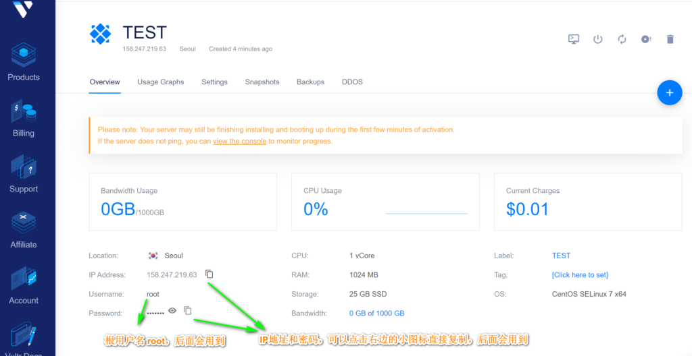Reveal the password with eye icon
Image resolution: width=692 pixels, height=356 pixels.
172,311
